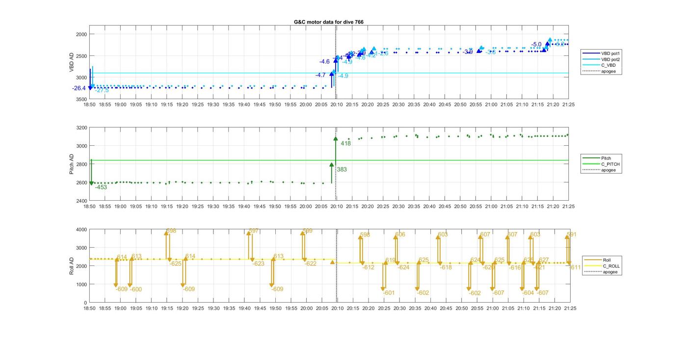Click the '20:10' tick under the Pitch plot
Viewport: 687px width, 340px height.
pyautogui.click(x=337, y=207)
